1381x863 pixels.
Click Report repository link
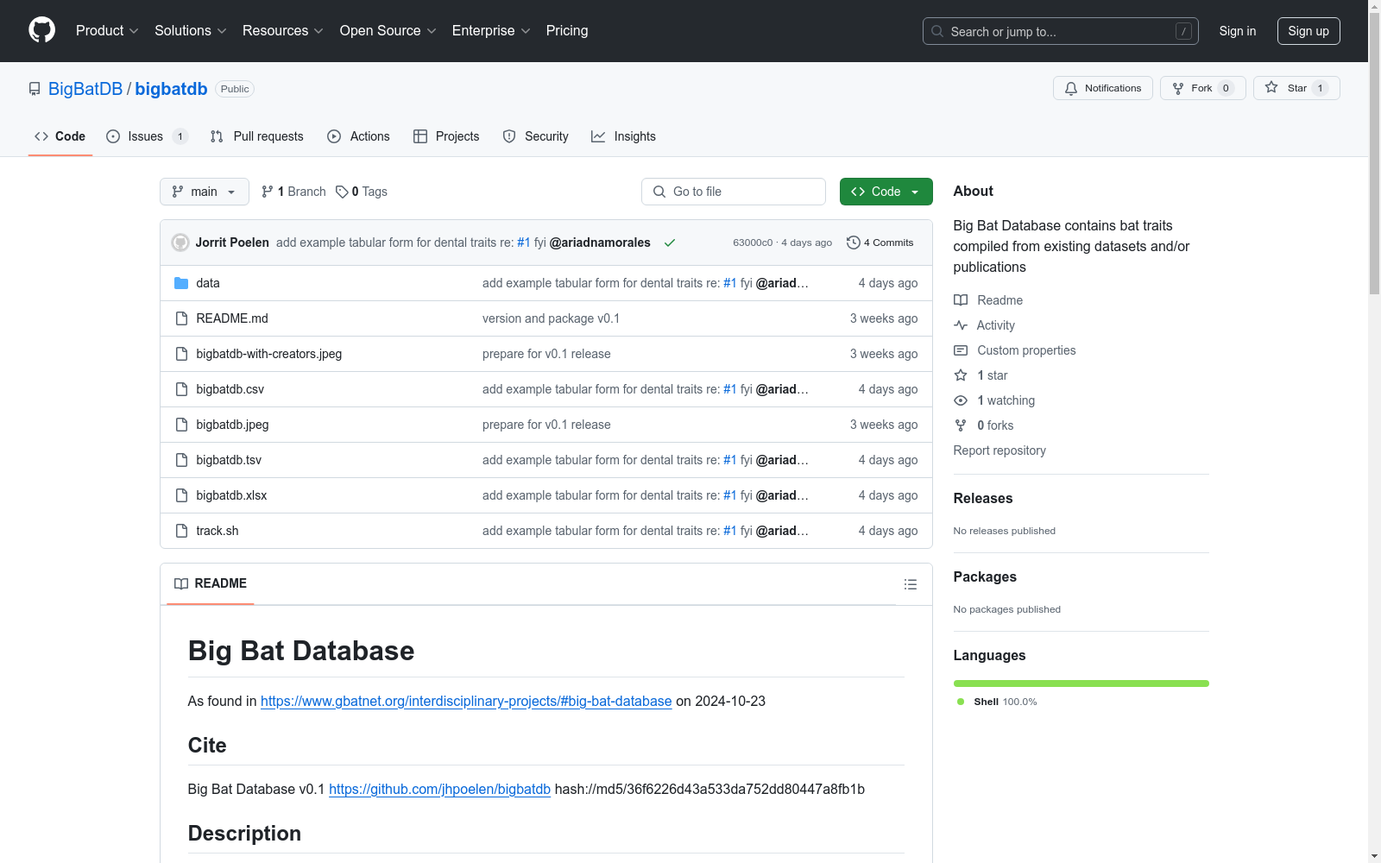pos(999,450)
